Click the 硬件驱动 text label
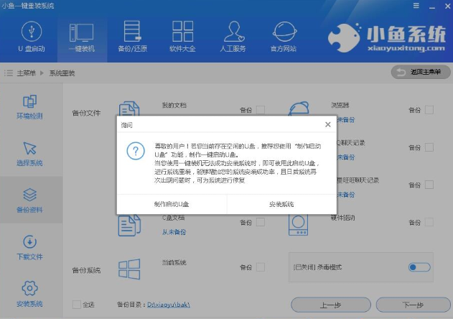Image resolution: width=453 pixels, height=319 pixels. [x=342, y=218]
